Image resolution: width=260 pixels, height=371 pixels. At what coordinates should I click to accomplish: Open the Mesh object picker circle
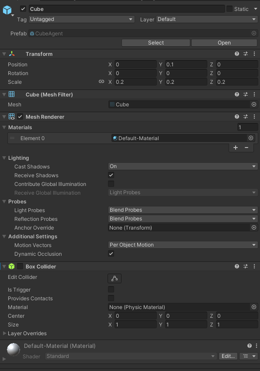[x=254, y=104]
